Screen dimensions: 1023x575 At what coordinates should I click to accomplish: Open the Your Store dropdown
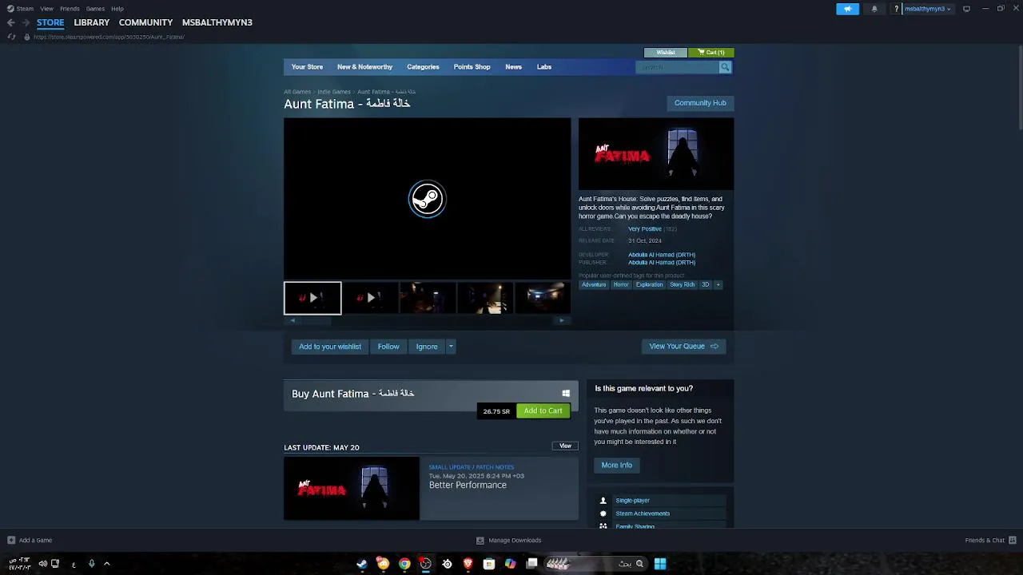click(x=307, y=67)
